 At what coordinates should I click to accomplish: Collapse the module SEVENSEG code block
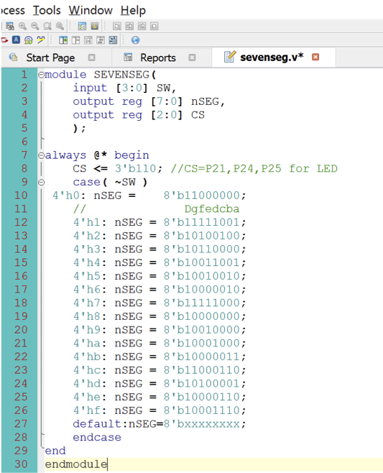[x=41, y=75]
